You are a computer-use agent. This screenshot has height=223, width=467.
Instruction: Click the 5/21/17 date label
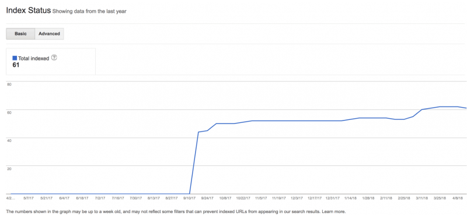click(47, 198)
